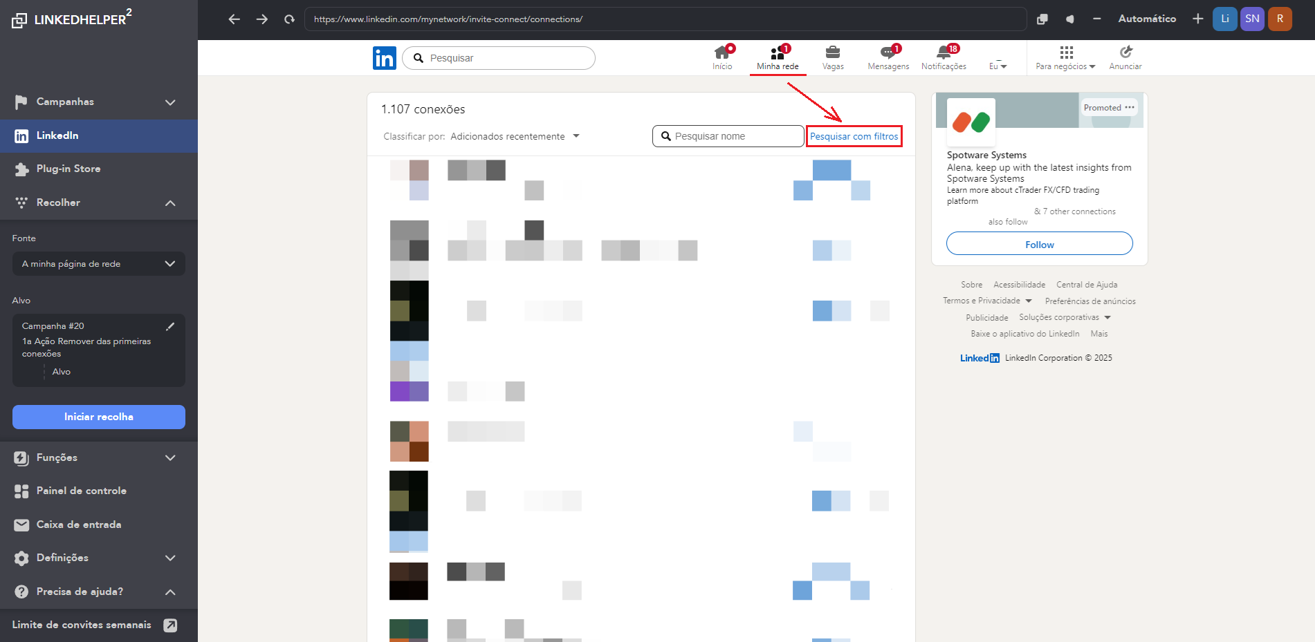
Task: Click the Vagas briefcase icon
Action: tap(833, 53)
